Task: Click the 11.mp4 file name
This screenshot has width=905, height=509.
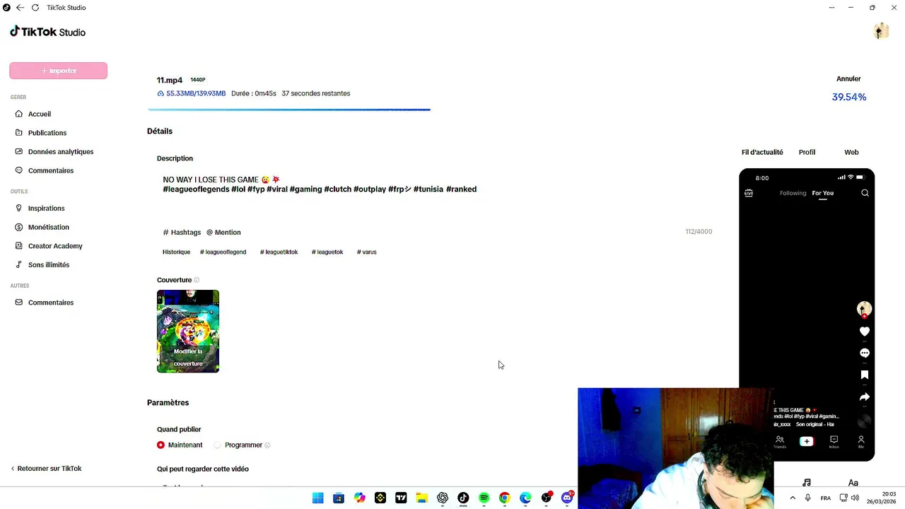Action: [x=170, y=81]
